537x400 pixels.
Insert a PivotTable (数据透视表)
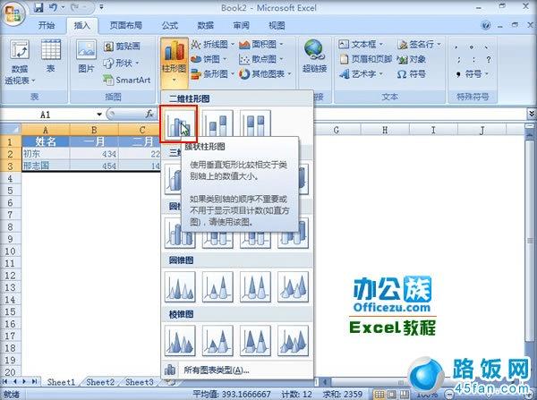pos(19,62)
